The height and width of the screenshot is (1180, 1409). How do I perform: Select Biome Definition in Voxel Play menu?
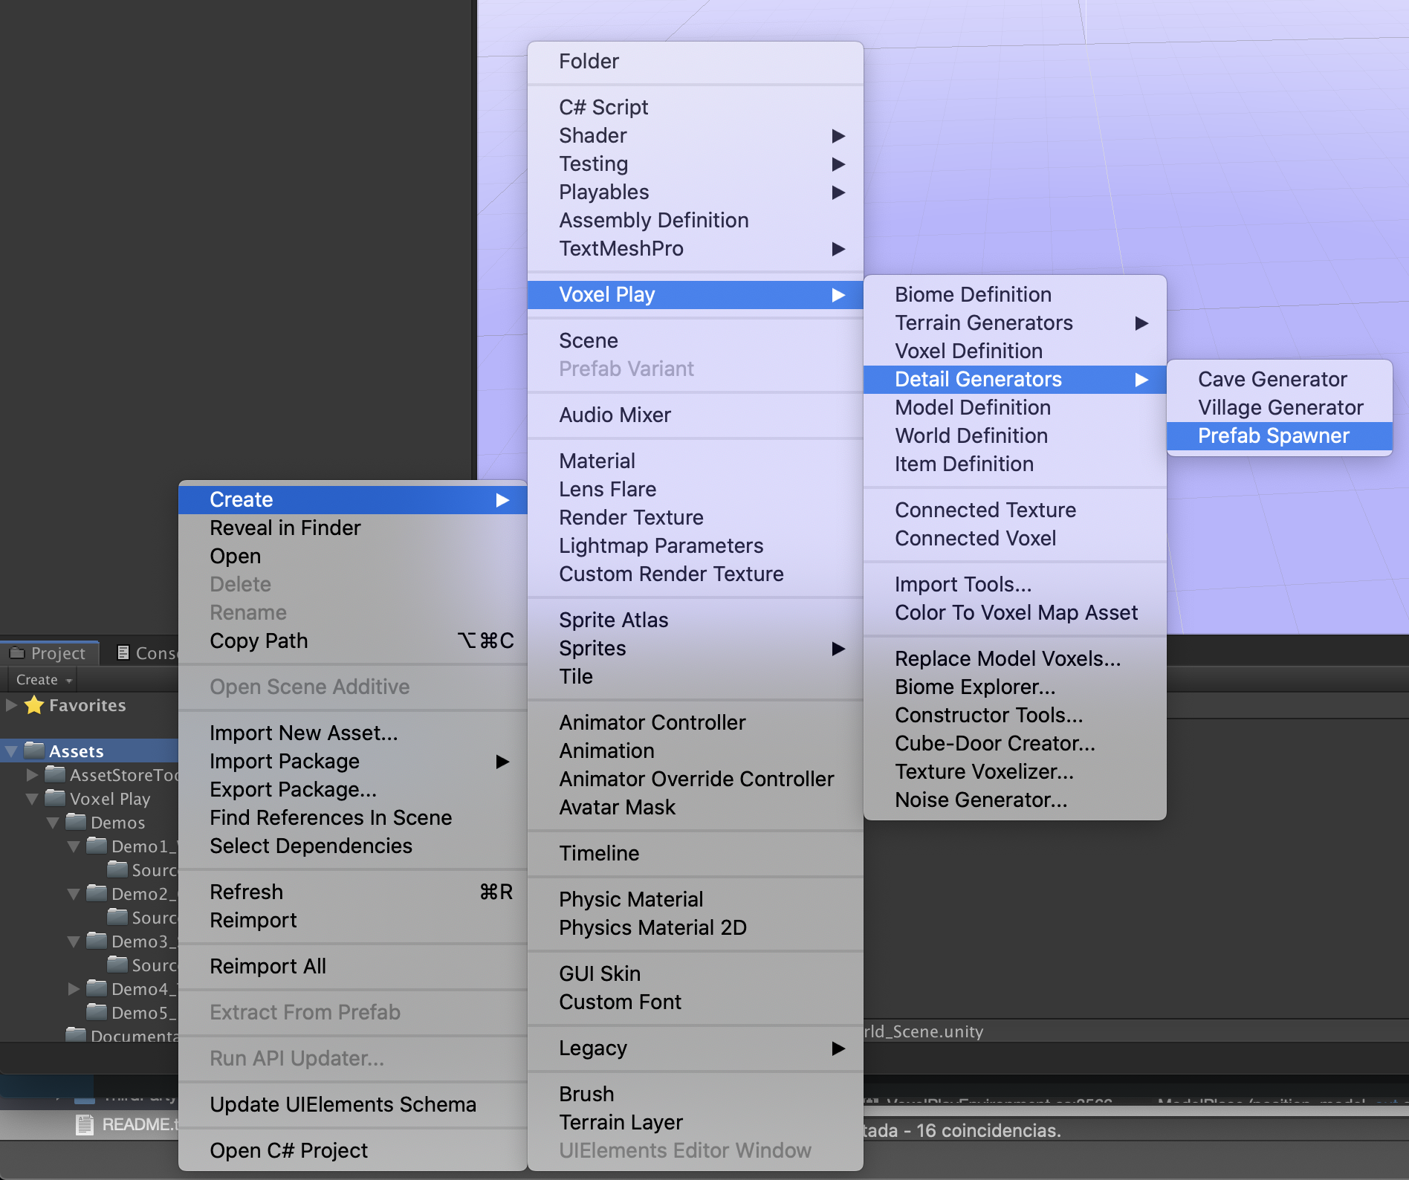pos(1014,295)
